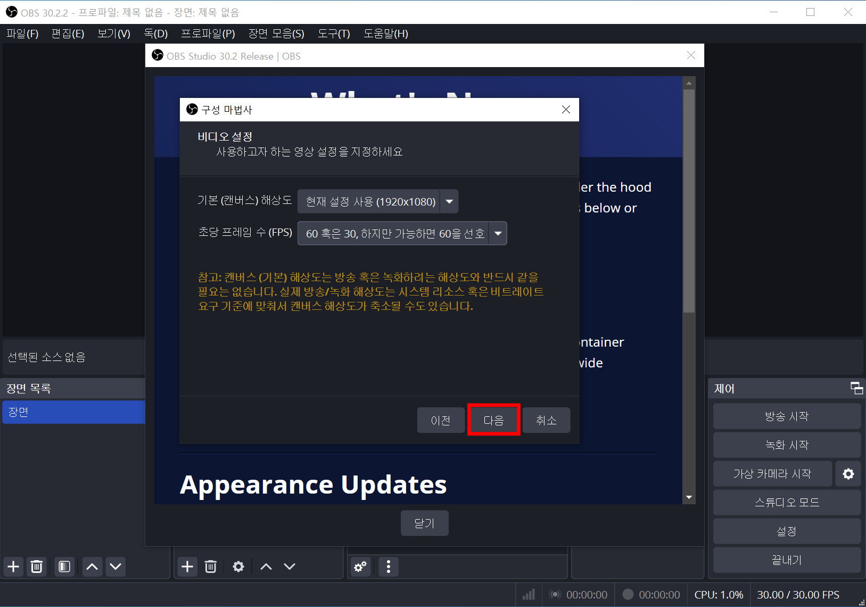The image size is (866, 607).
Task: Delete source using the sources trash icon
Action: [x=211, y=567]
